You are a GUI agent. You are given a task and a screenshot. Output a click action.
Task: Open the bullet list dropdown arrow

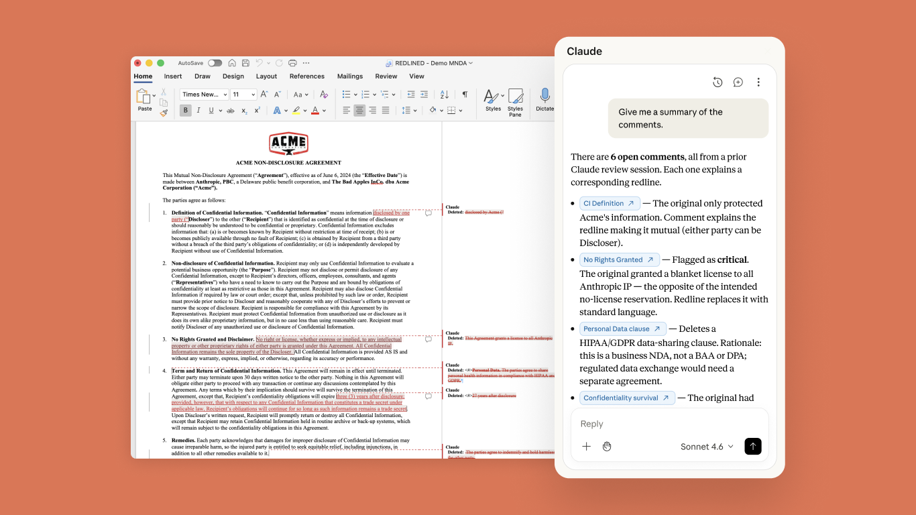(356, 95)
